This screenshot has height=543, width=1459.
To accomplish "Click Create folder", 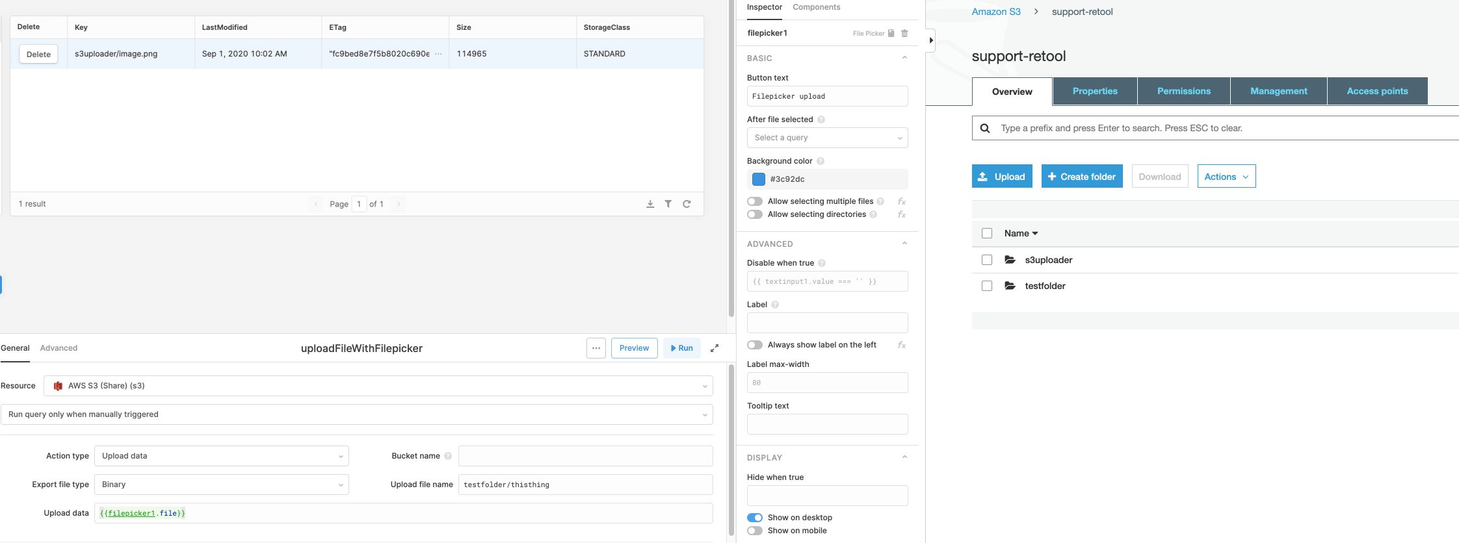I will click(x=1082, y=177).
